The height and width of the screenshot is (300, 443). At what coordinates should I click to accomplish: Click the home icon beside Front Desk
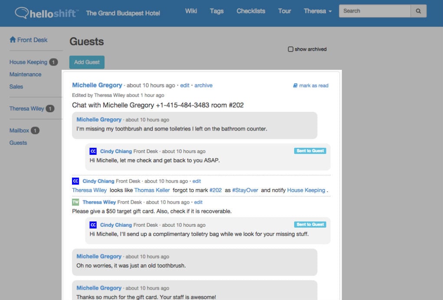coord(12,39)
